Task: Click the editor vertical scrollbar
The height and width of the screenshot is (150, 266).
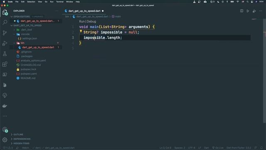Action: point(264,70)
